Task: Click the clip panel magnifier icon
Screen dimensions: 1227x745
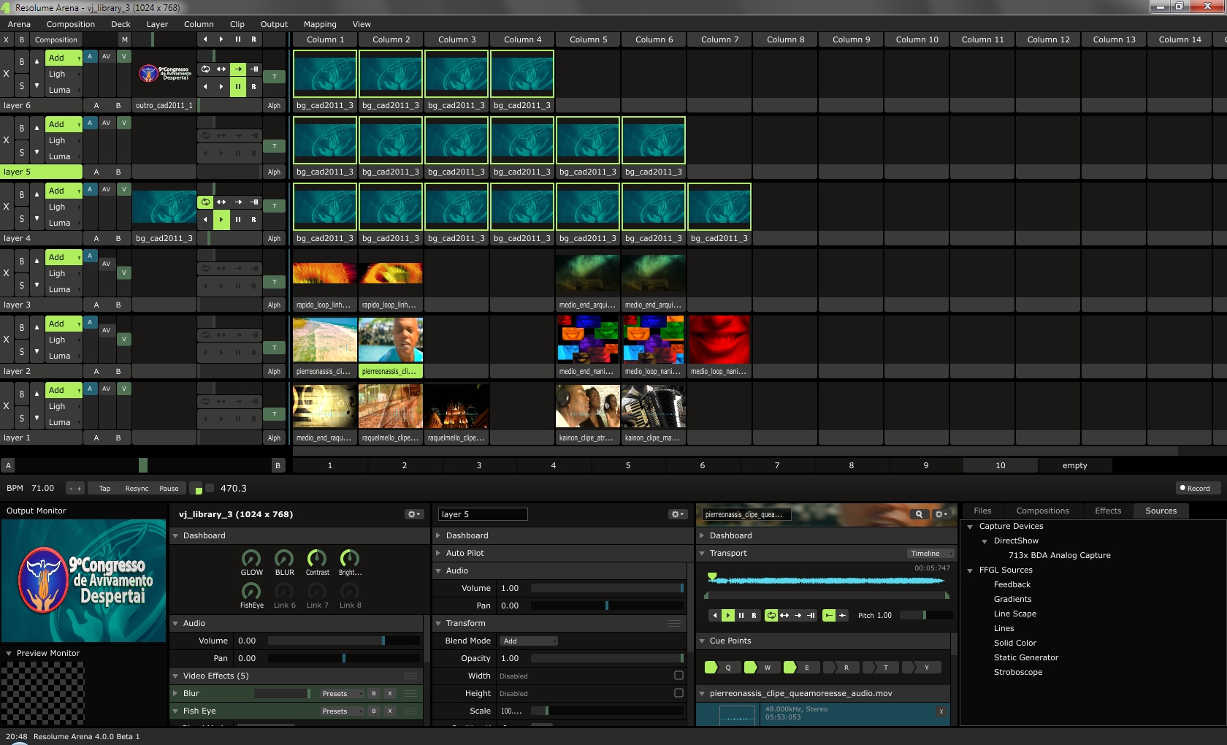Action: click(919, 514)
